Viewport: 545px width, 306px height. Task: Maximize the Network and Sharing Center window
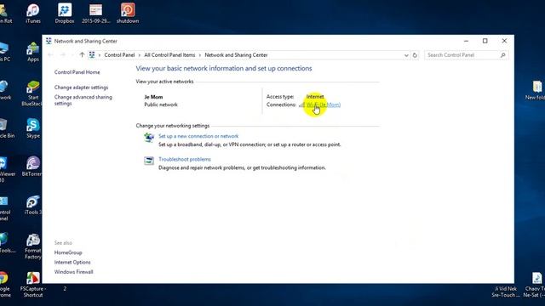pyautogui.click(x=485, y=41)
